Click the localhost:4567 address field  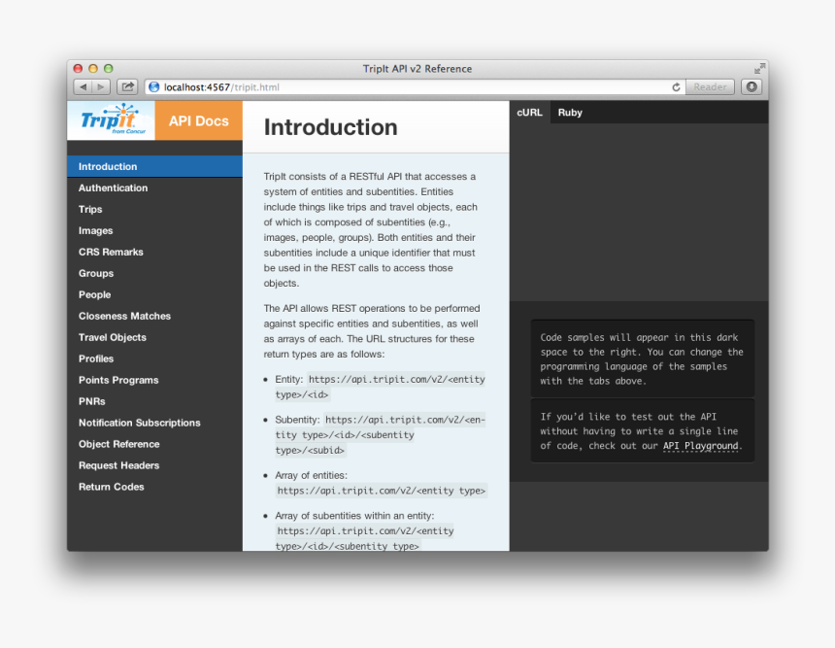tap(416, 86)
